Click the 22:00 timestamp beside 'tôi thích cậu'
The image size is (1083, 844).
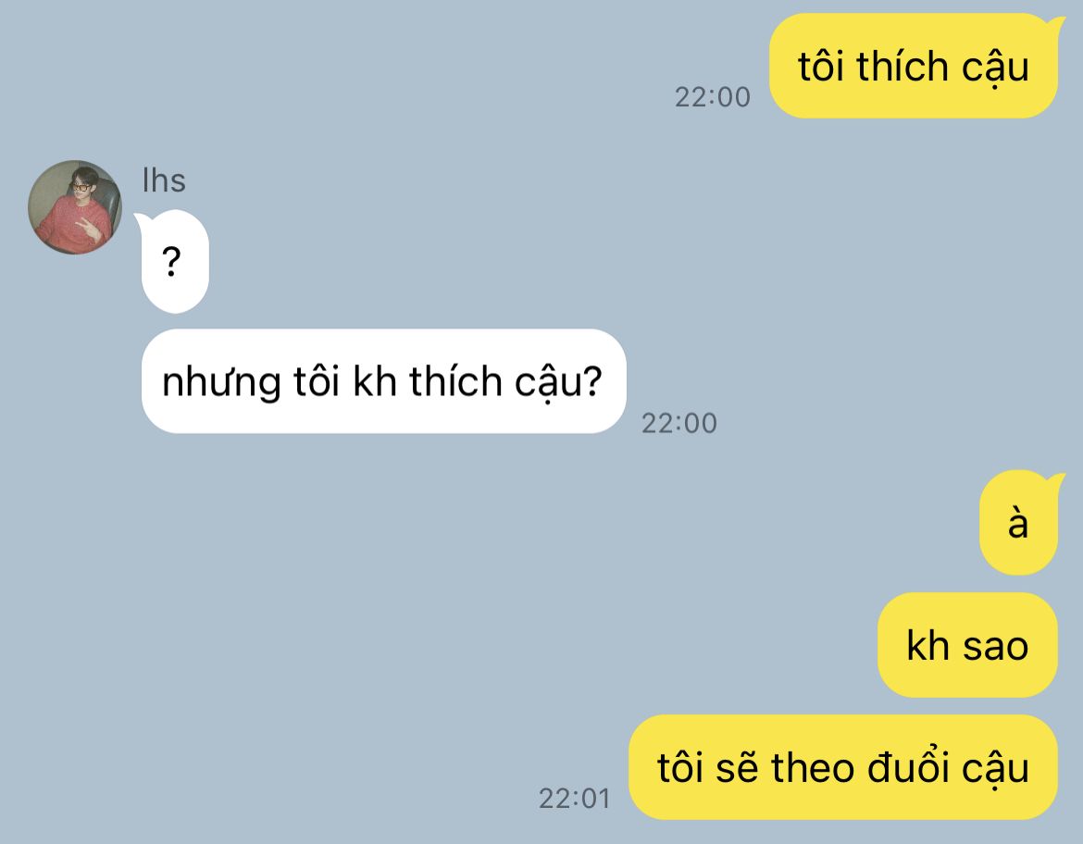(x=712, y=97)
